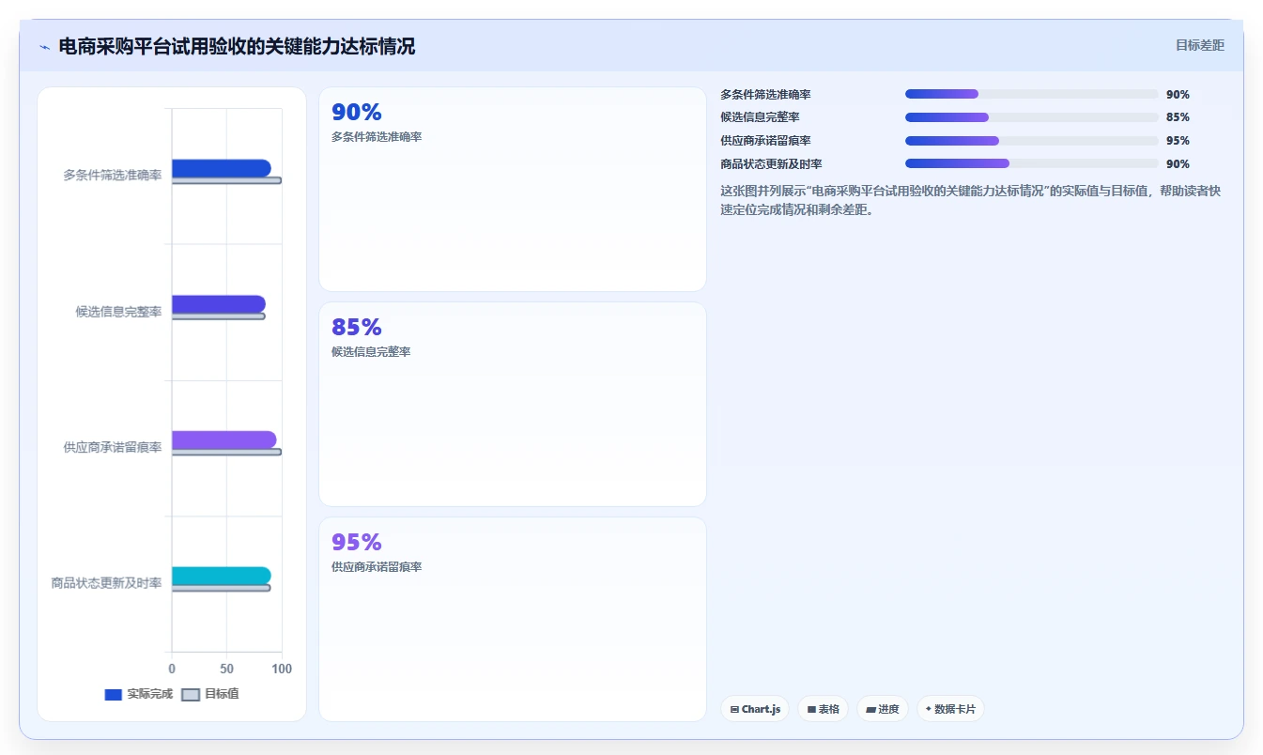Screen dimensions: 1263x755
Task: Click the blue 实际完成 legend swatch
Action: pos(113,694)
